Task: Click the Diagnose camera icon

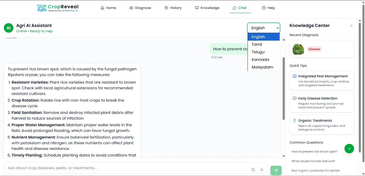Action: coord(131,8)
